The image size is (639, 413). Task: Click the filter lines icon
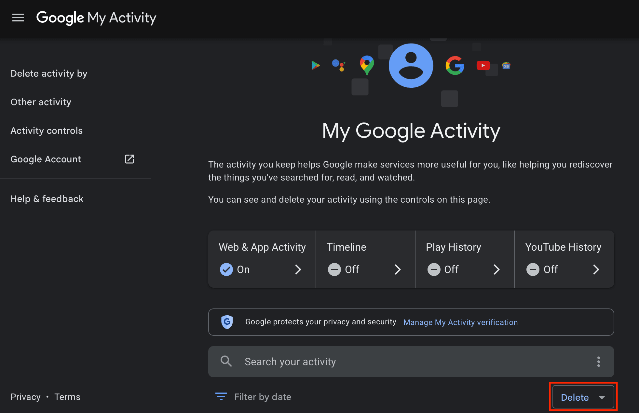[x=221, y=396]
